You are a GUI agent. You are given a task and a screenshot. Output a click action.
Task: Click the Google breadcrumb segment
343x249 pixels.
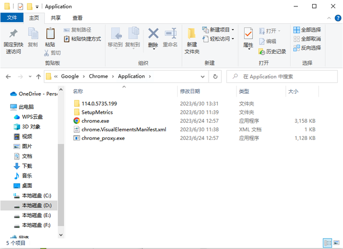(x=70, y=77)
